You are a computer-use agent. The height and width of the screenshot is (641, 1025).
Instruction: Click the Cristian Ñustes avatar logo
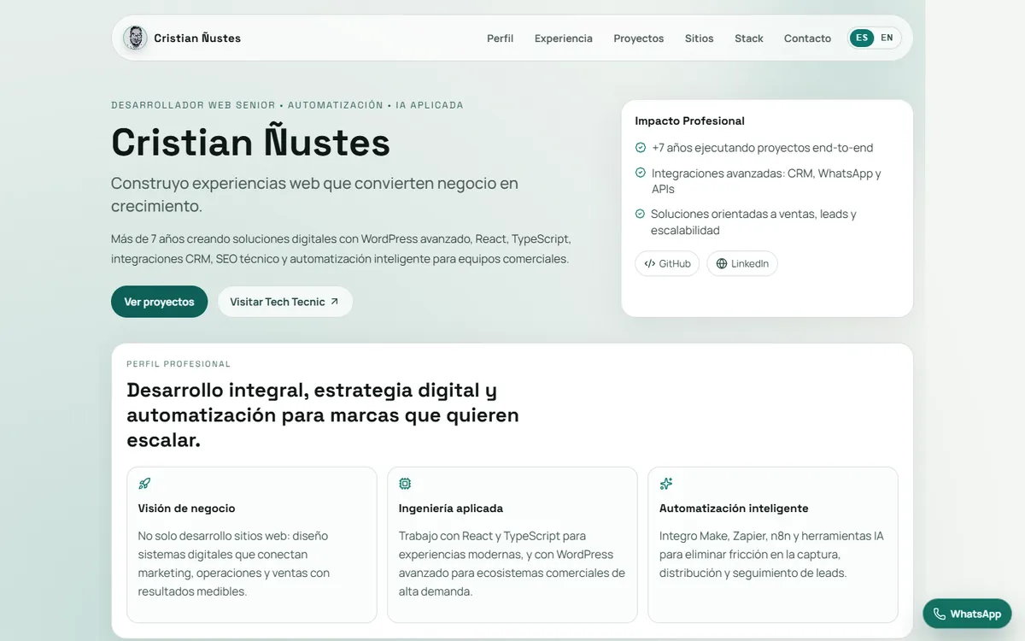(135, 38)
